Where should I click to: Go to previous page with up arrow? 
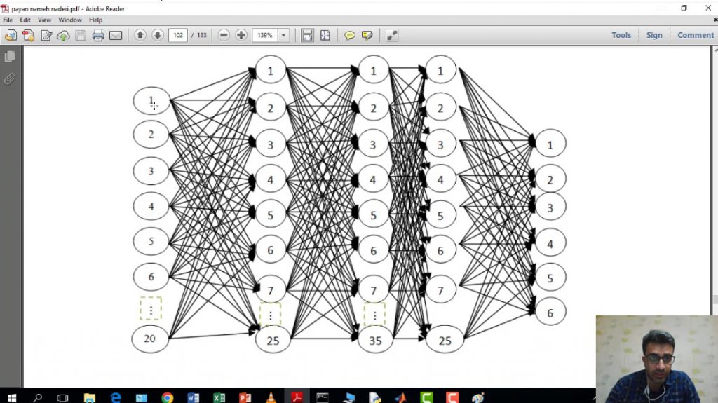(x=140, y=35)
